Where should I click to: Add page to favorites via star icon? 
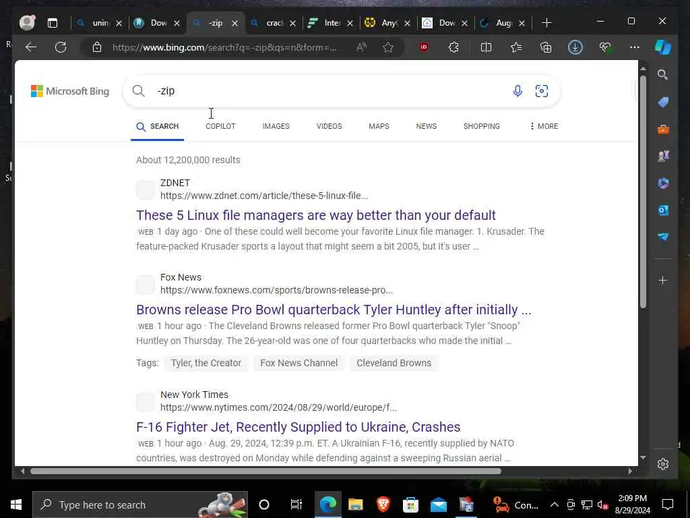[x=387, y=47]
